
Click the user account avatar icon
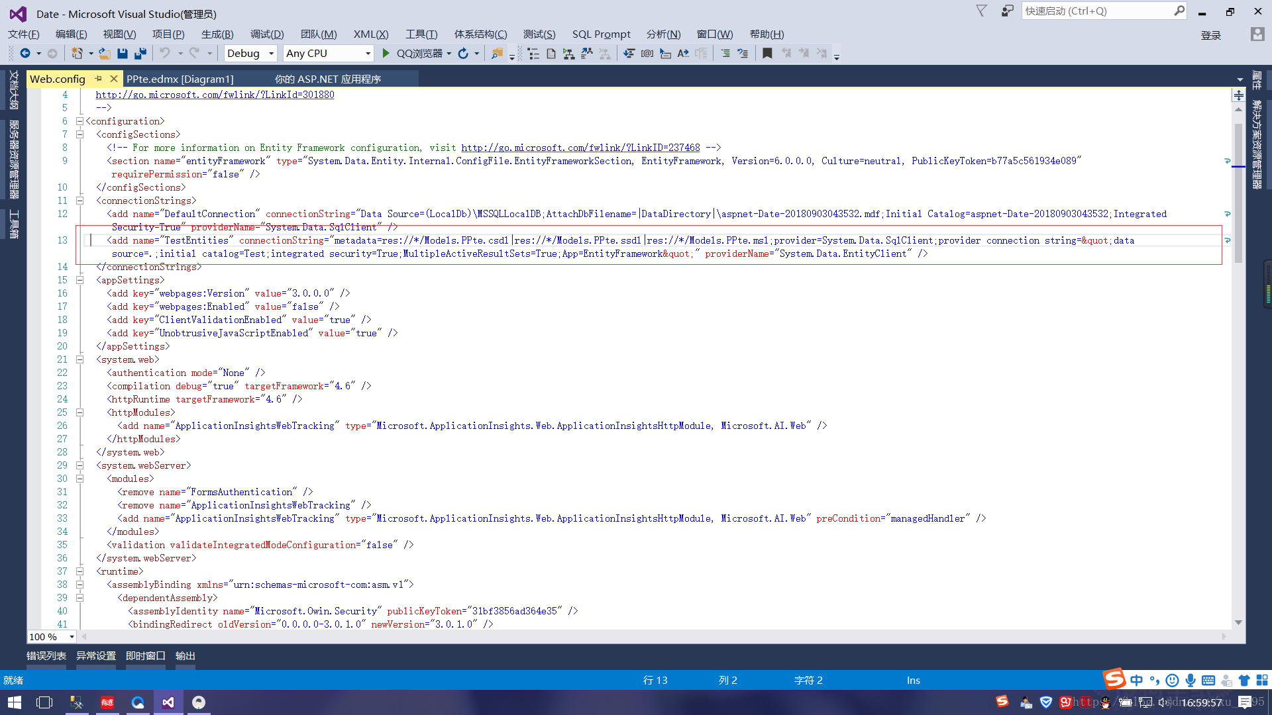click(x=1257, y=34)
